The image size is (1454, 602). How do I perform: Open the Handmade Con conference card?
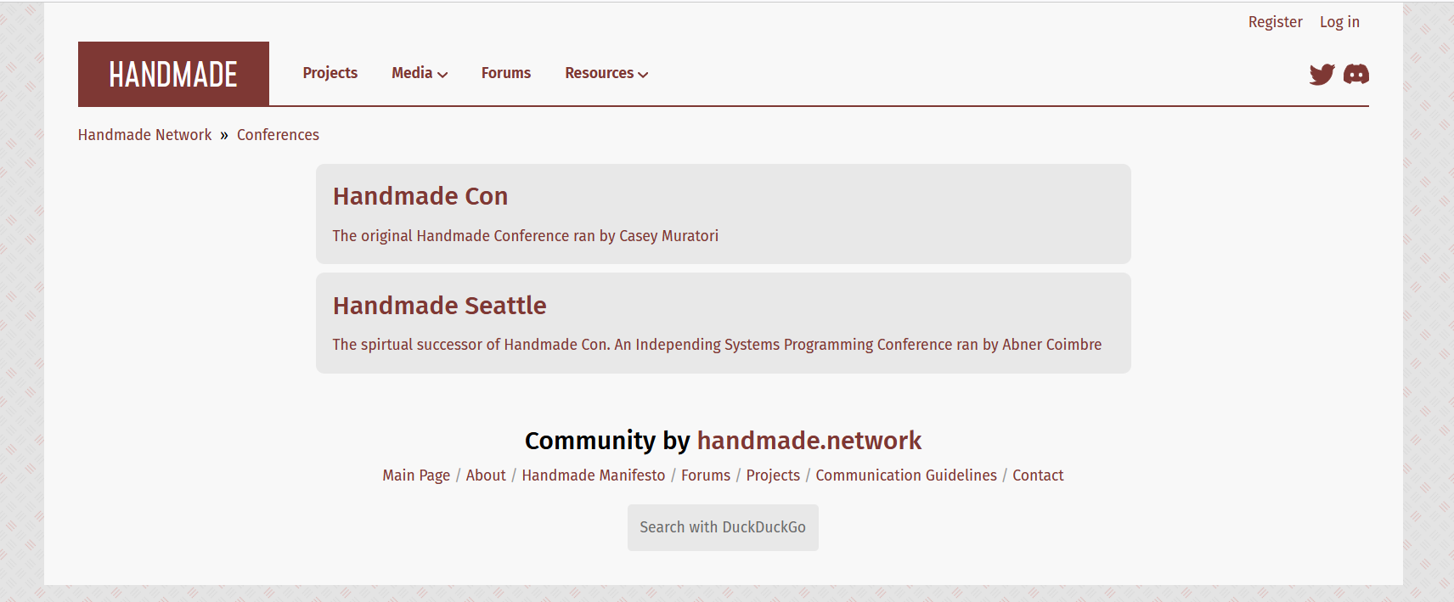coord(723,214)
